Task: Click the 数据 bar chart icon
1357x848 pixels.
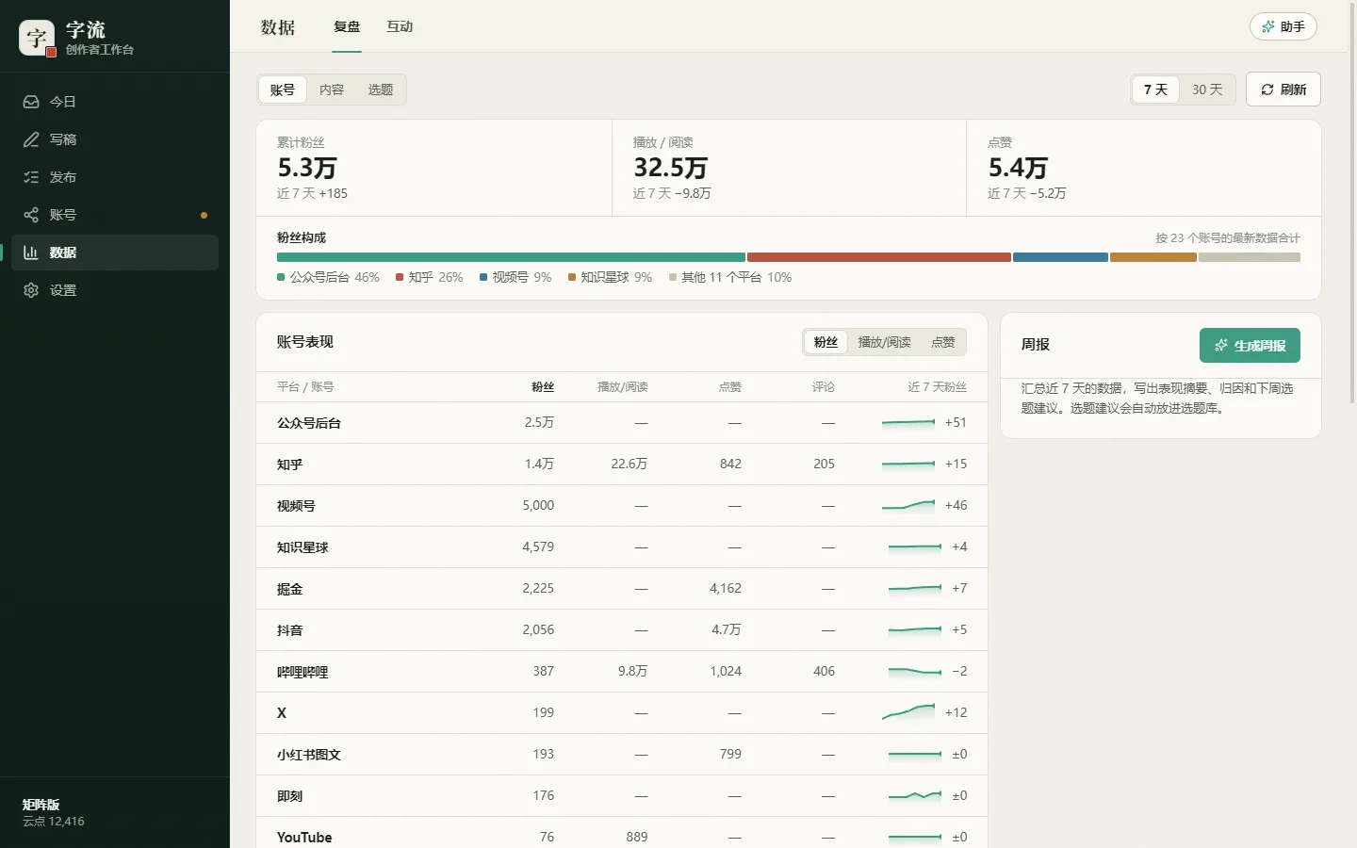Action: (31, 253)
